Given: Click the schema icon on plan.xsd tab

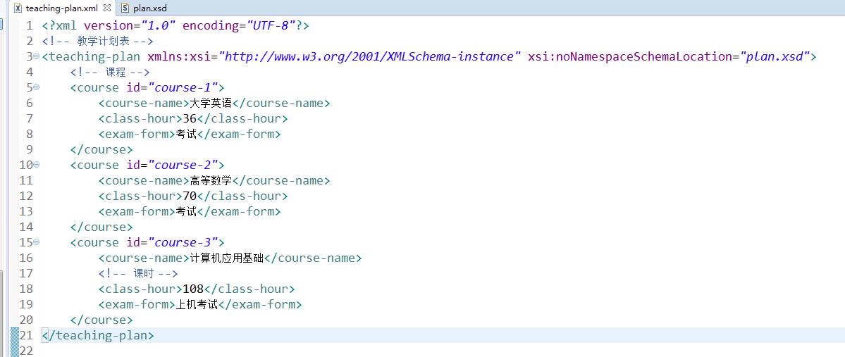Looking at the screenshot, I should pyautogui.click(x=125, y=8).
